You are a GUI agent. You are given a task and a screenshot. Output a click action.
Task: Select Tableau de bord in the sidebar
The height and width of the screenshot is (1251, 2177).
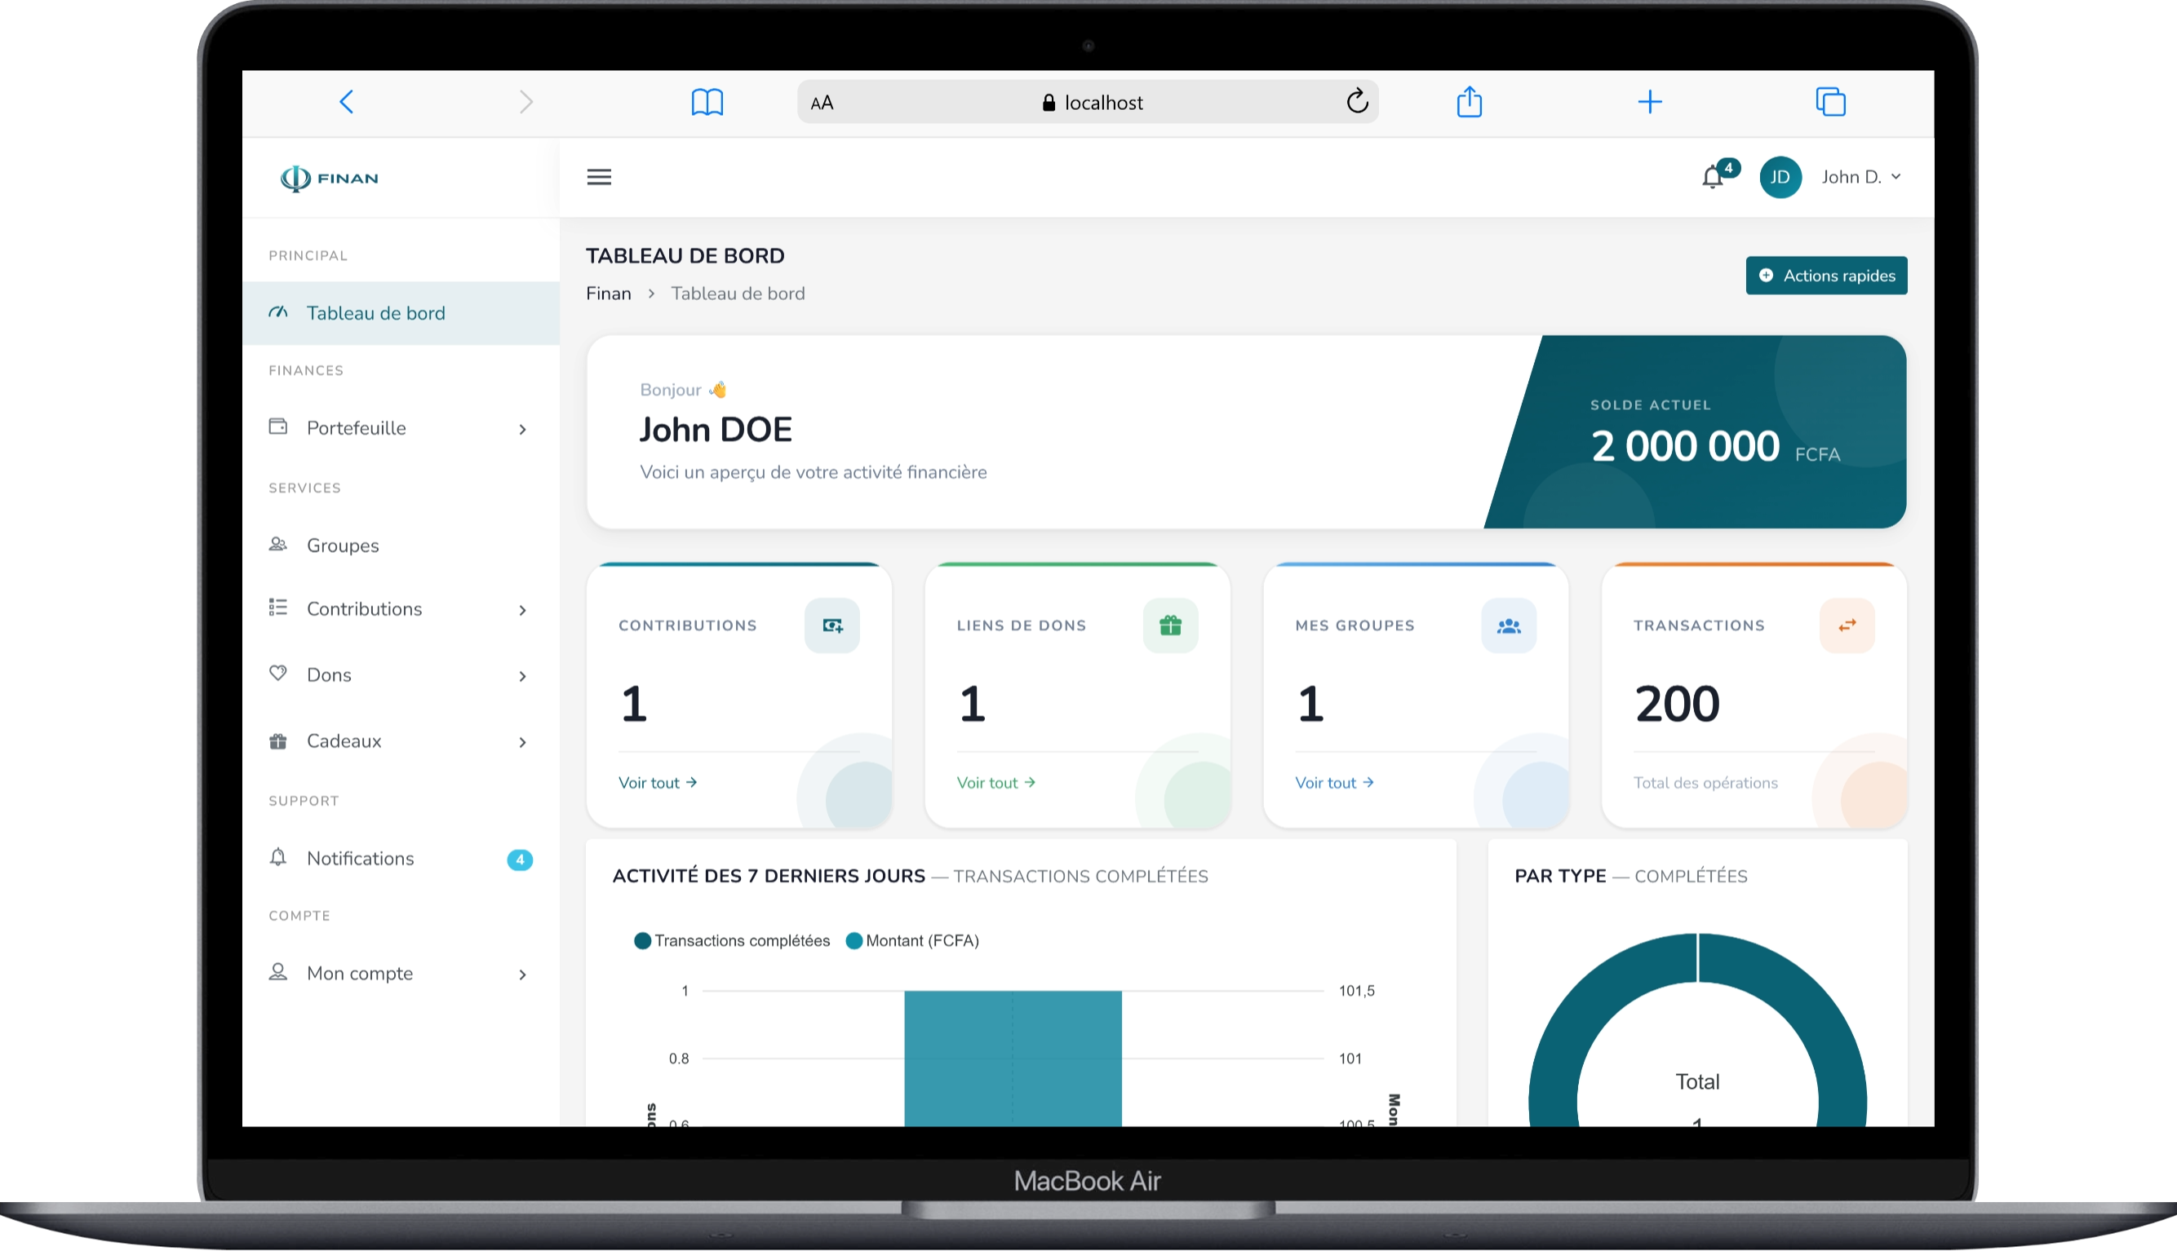point(375,313)
